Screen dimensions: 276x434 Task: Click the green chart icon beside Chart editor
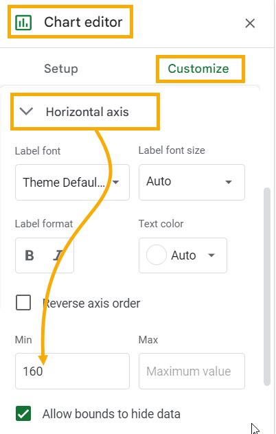23,23
